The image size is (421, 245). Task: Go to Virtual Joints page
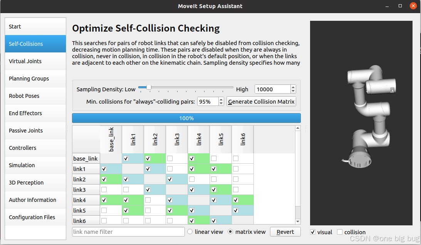(35, 61)
